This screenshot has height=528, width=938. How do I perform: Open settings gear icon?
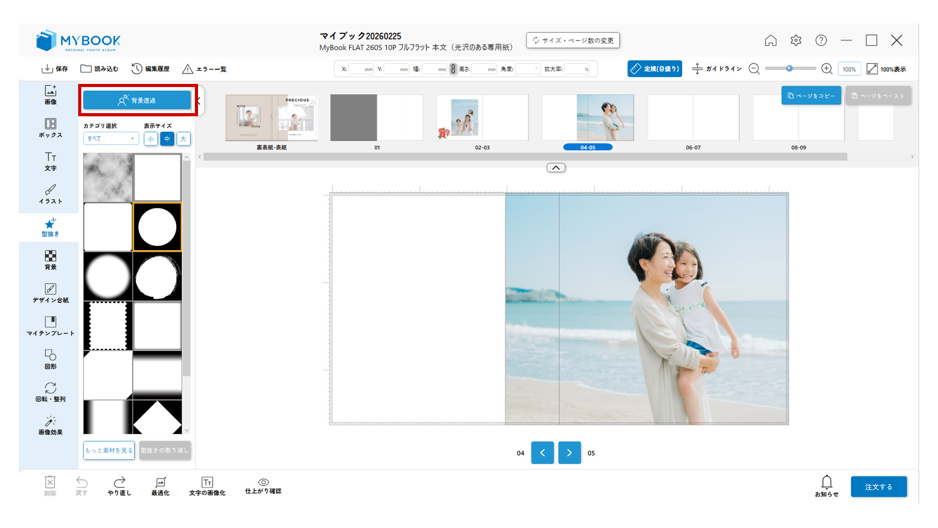coord(796,40)
